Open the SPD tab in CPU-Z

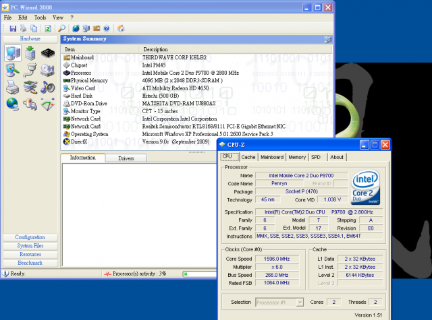(x=316, y=157)
